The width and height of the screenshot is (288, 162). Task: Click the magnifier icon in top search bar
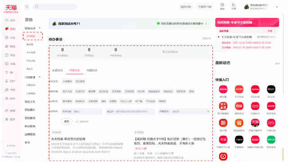click(x=37, y=7)
